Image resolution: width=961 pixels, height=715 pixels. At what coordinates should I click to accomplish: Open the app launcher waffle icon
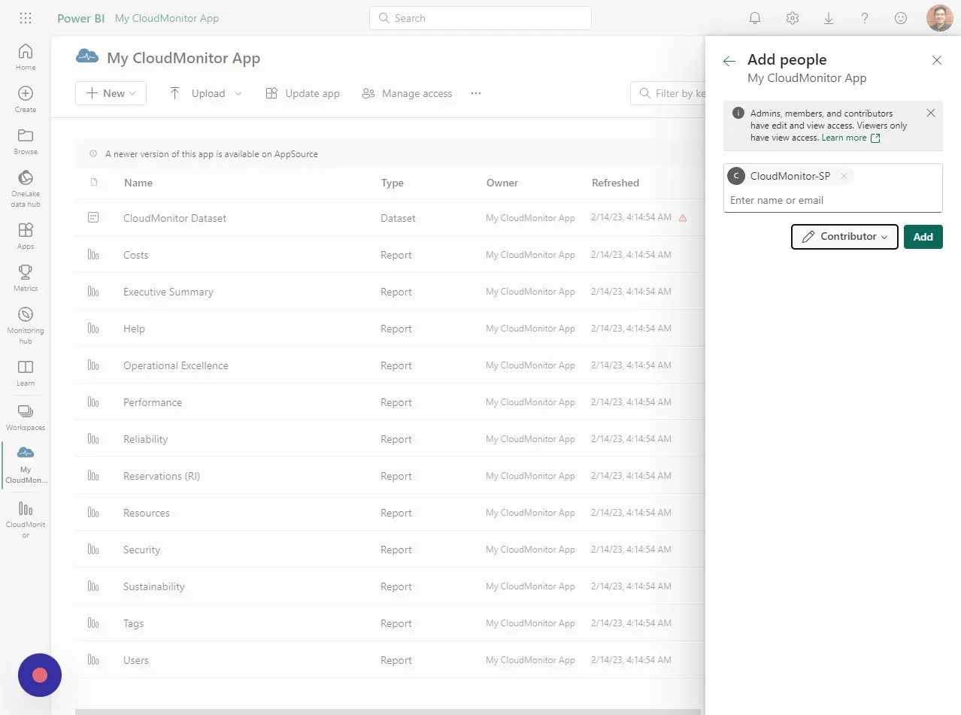[25, 18]
